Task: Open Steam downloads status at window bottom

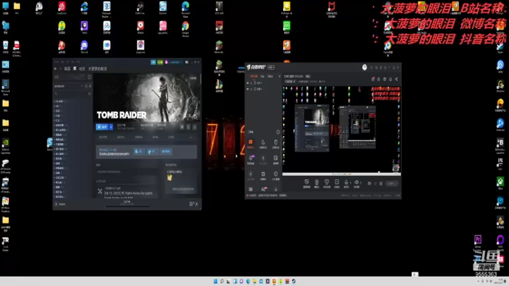Action: (x=127, y=202)
